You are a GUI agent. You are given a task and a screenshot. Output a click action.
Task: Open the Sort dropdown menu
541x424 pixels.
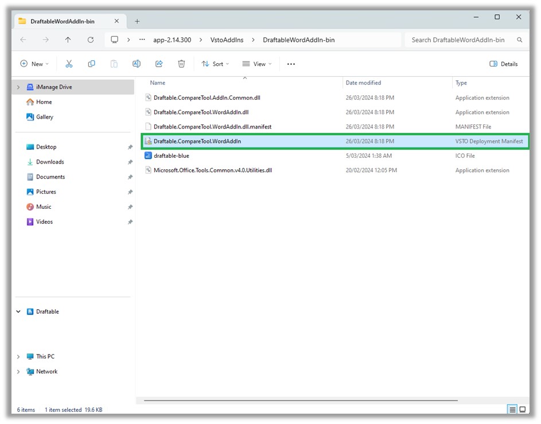215,64
